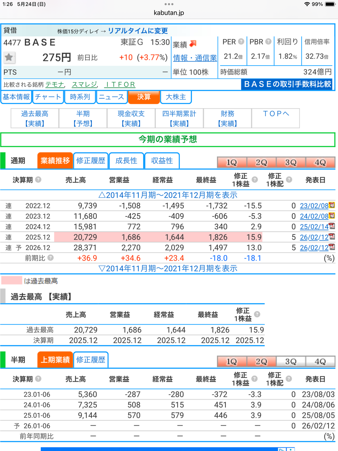Switch to the ニュース tab

pyautogui.click(x=112, y=97)
